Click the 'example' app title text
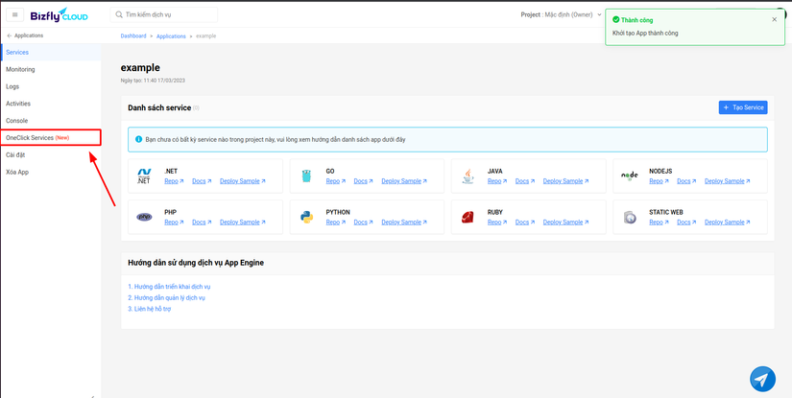Image resolution: width=792 pixels, height=398 pixels. coord(140,67)
